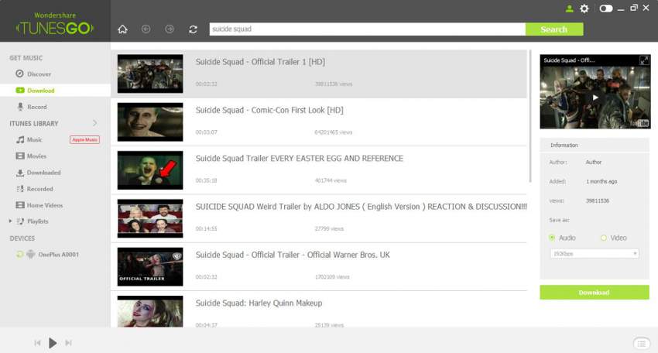658x353 pixels.
Task: Click the Comic-Con First Look Joker thumbnail
Action: 150,122
